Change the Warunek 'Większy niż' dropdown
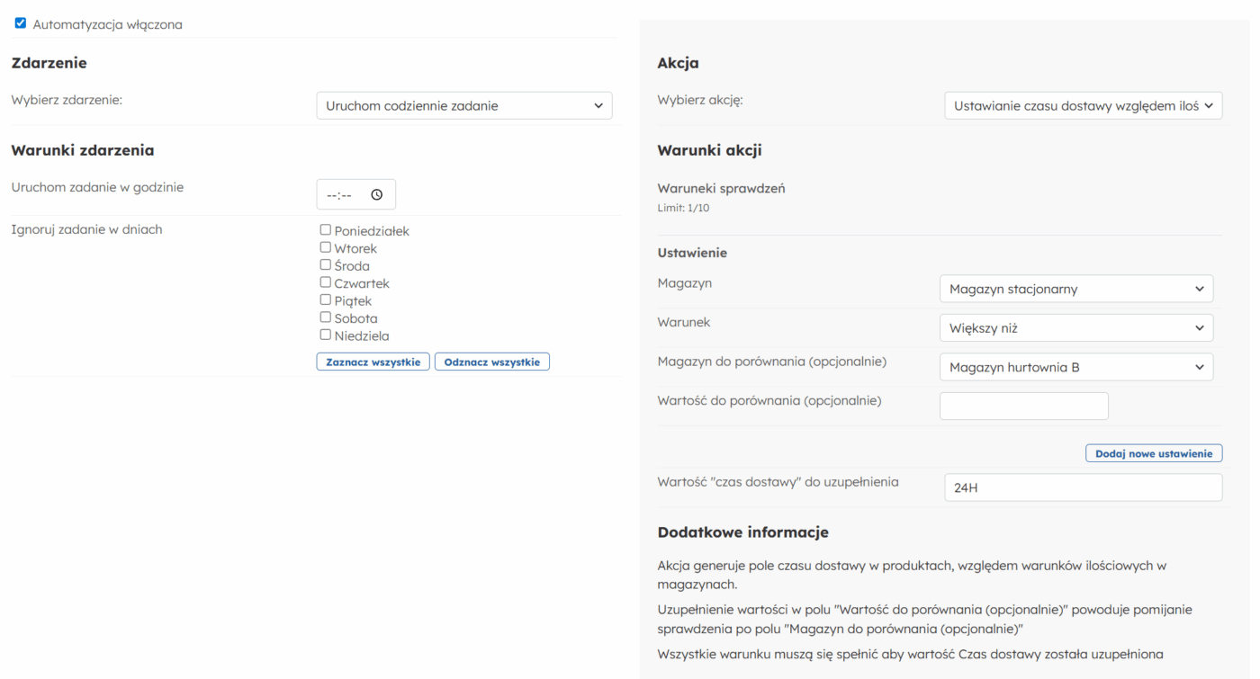 click(1075, 328)
